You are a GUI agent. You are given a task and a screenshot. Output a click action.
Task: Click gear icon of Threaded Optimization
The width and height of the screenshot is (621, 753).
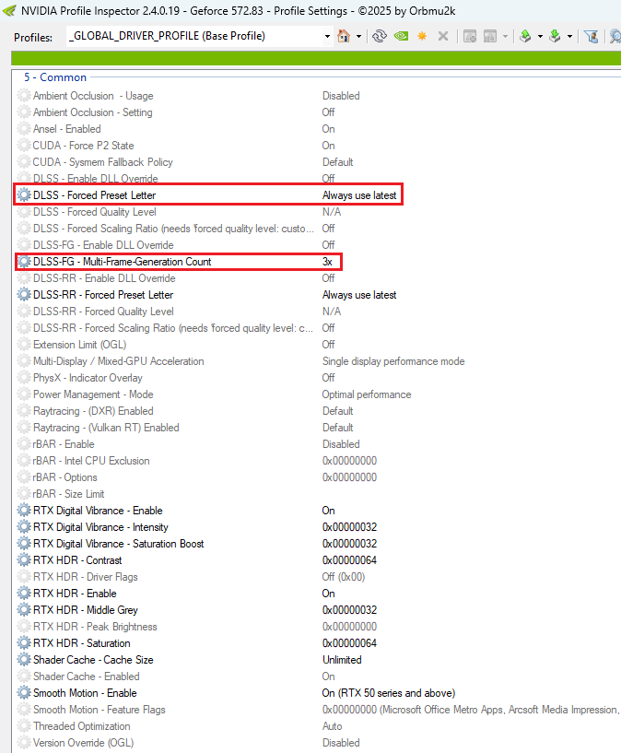click(x=24, y=726)
